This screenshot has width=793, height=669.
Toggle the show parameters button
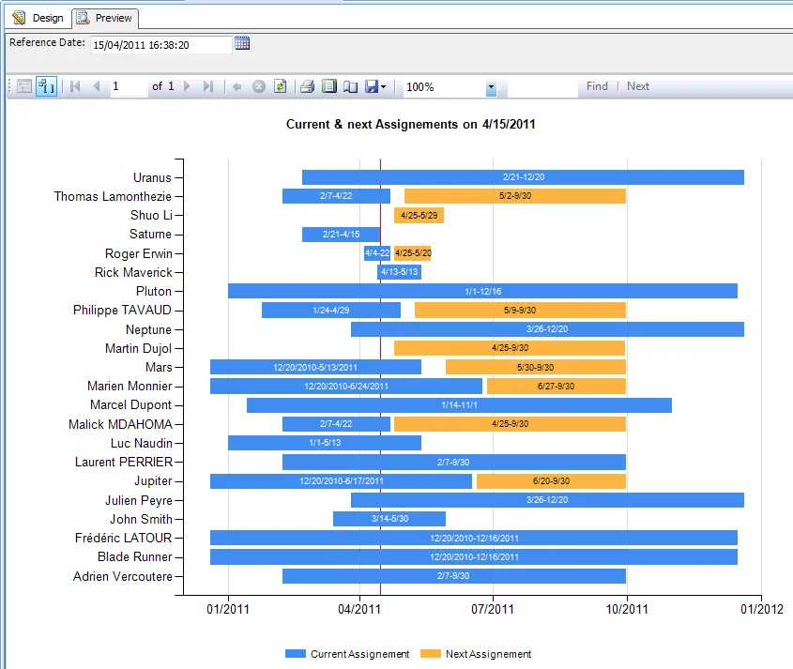pos(46,86)
